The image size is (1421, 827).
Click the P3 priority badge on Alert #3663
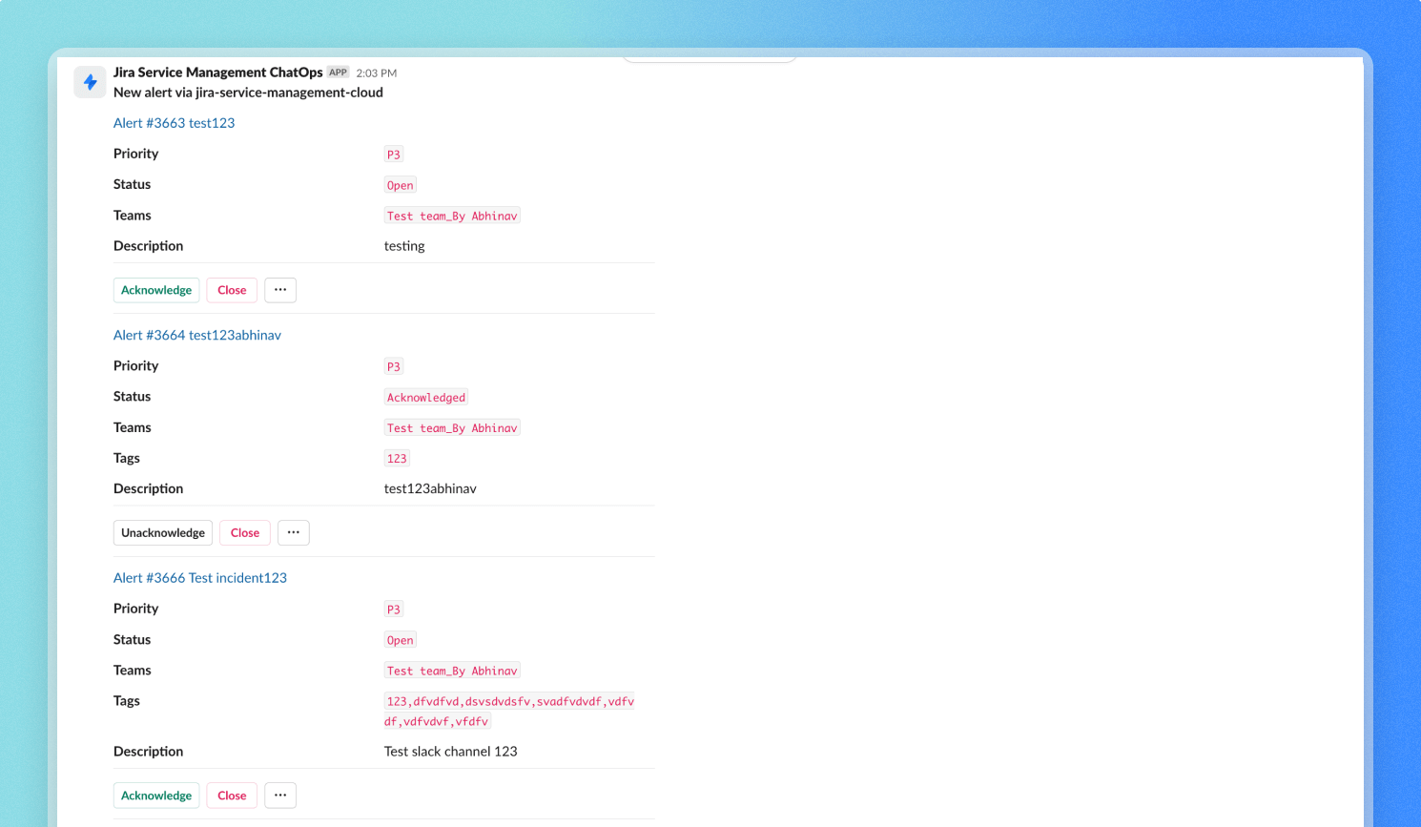[394, 154]
